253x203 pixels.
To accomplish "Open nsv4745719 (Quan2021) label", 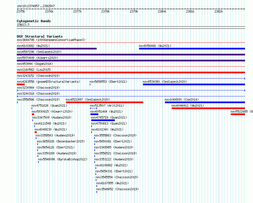I will click(109, 117).
